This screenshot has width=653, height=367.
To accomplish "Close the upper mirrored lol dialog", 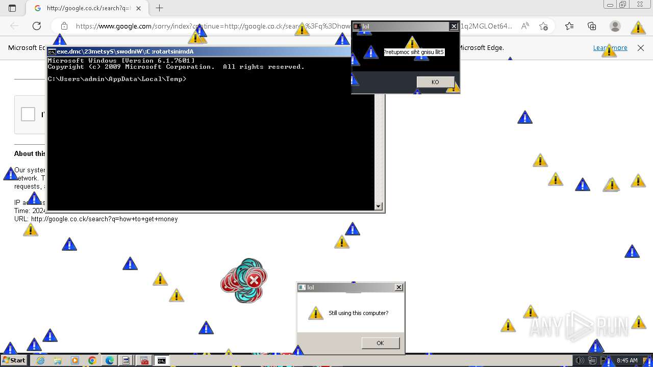I will (454, 27).
